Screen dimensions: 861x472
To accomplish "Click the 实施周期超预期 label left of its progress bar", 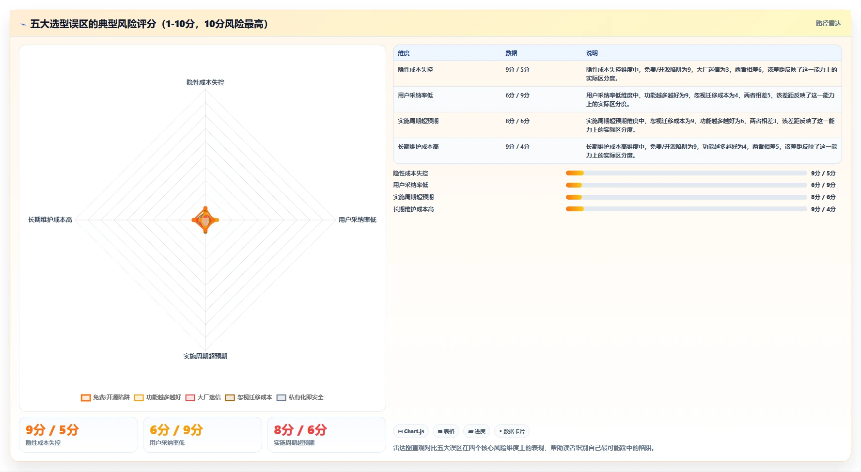I will pyautogui.click(x=413, y=197).
